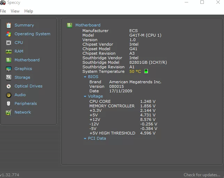Image resolution: width=224 pixels, height=178 pixels.
Task: Click the Speccy app logo icon
Action: click(3, 2)
